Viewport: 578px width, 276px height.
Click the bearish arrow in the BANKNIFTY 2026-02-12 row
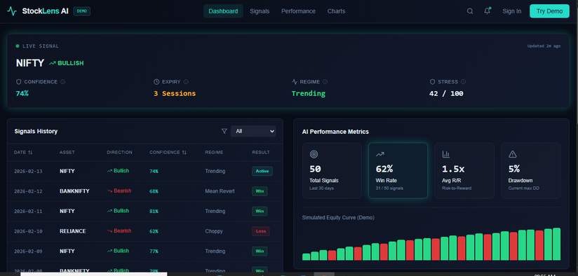(109, 191)
